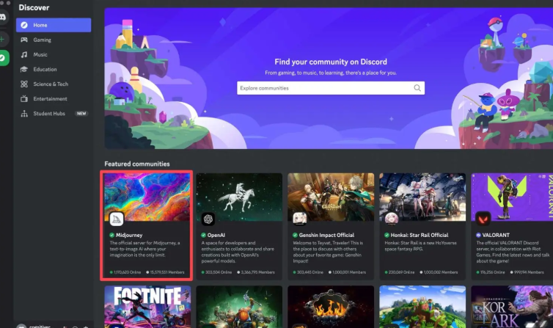Click the graduation cap icon beside Education

pyautogui.click(x=24, y=70)
